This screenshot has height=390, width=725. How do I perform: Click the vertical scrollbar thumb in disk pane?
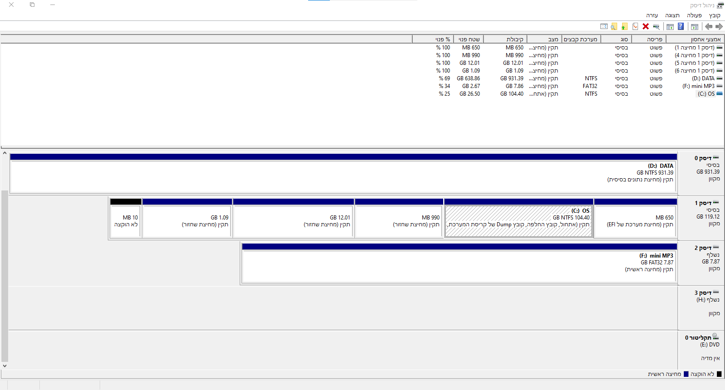5,276
